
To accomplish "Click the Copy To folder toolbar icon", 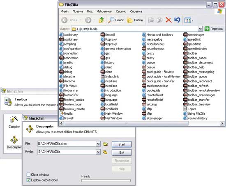I will [160, 20].
